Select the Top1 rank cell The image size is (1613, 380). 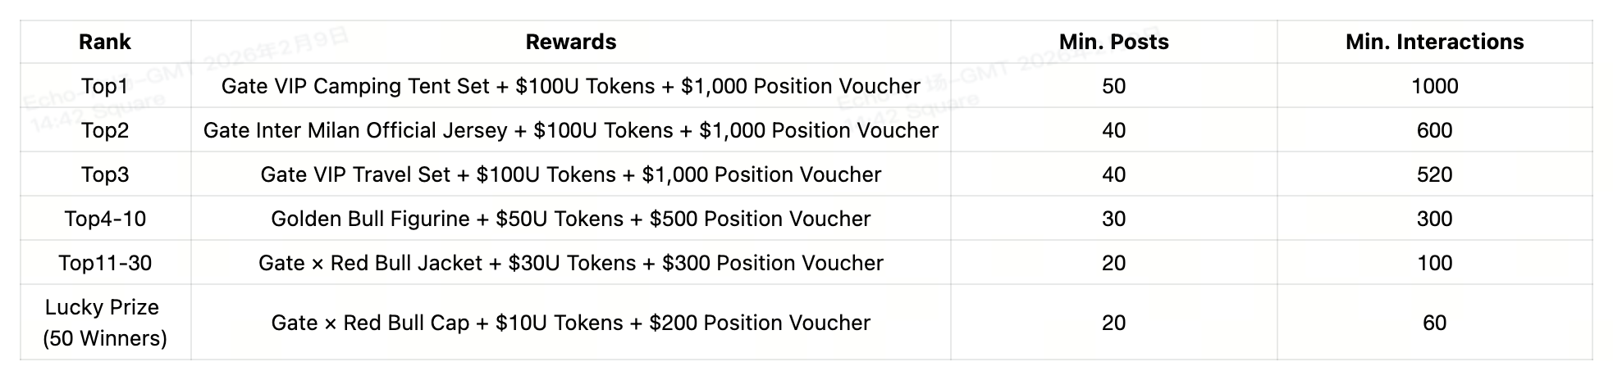105,86
